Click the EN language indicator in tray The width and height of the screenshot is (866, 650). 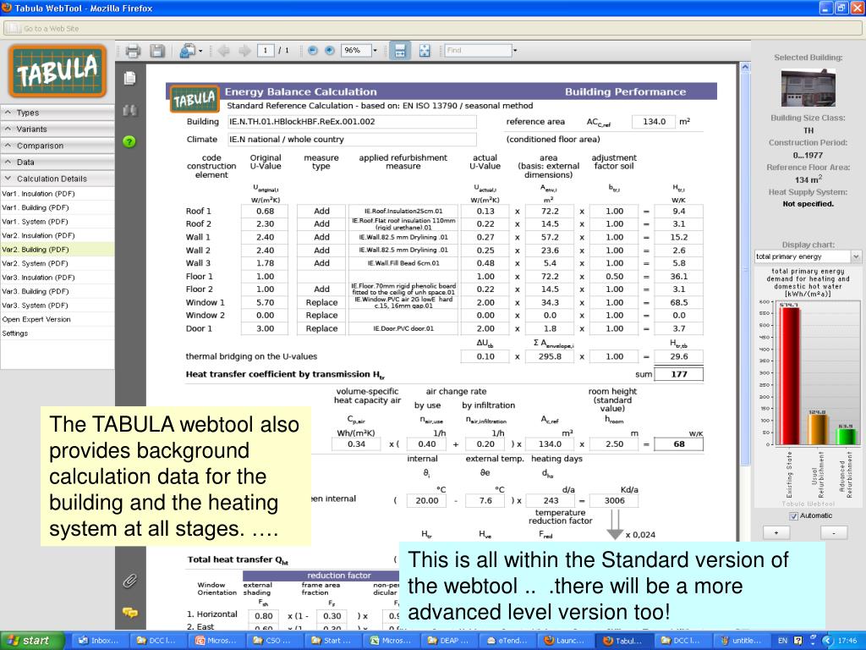782,641
